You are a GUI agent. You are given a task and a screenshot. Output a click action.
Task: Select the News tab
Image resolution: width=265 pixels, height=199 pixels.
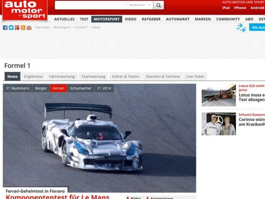tap(12, 76)
